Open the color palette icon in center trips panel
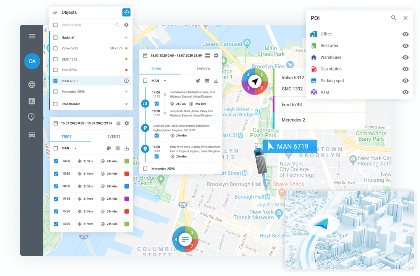The height and width of the screenshot is (276, 420). (x=198, y=81)
